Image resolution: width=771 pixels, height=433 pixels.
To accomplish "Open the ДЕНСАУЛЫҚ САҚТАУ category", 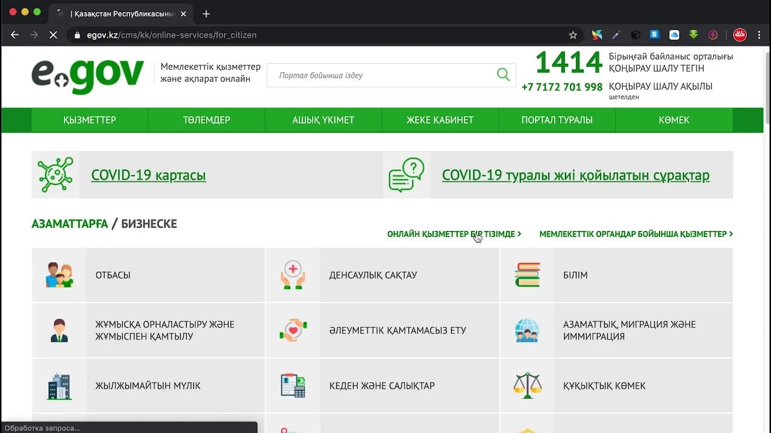I will (x=382, y=275).
